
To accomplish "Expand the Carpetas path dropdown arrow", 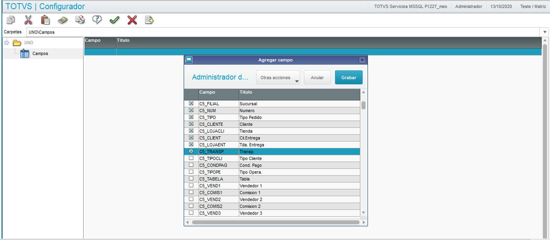I will [545, 32].
